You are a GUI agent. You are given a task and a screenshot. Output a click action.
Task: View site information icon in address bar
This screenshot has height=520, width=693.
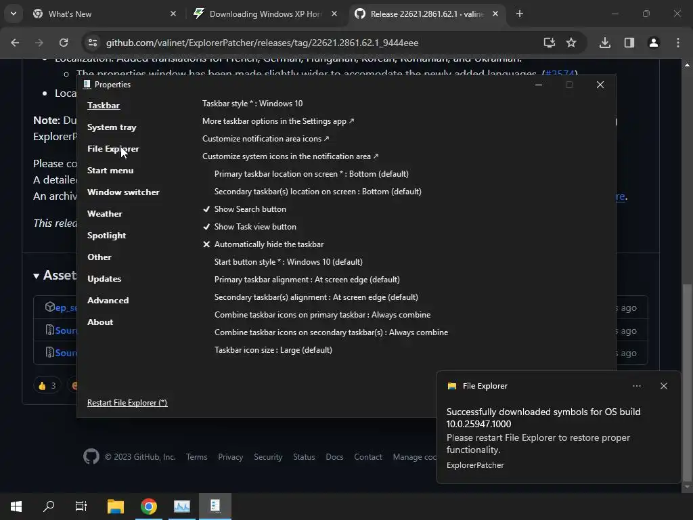(92, 43)
